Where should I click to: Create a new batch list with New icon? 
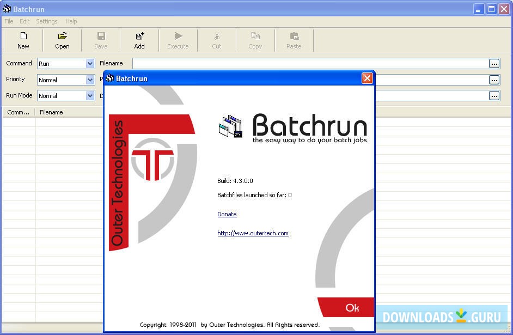click(22, 40)
